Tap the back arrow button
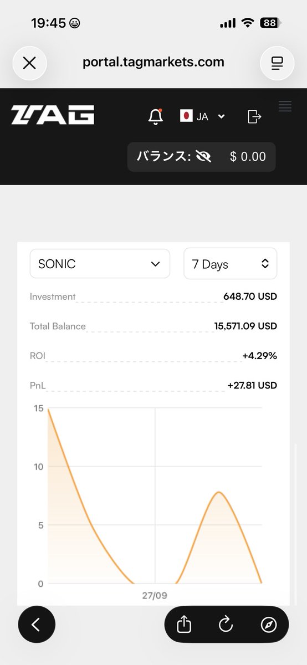Screen dimensions: 307x665 coord(37,625)
